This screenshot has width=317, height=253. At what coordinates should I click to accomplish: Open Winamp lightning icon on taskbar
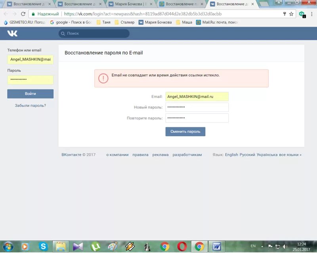(x=130, y=247)
